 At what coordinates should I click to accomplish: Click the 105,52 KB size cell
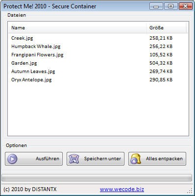pyautogui.click(x=161, y=55)
